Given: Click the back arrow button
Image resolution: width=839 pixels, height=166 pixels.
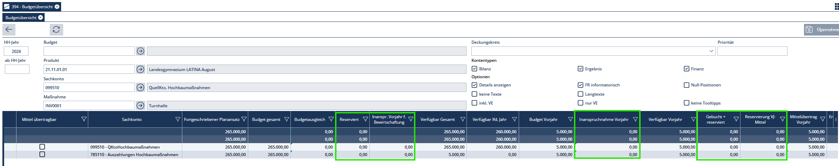Looking at the screenshot, I should [x=9, y=30].
